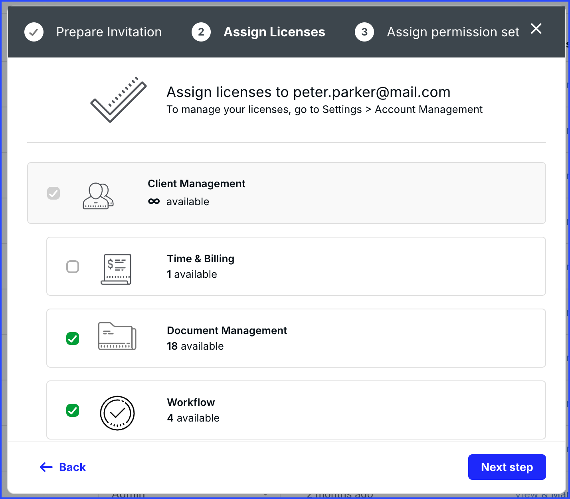Viewport: 570px width, 499px height.
Task: Select the Assign Licenses step label
Action: (274, 32)
